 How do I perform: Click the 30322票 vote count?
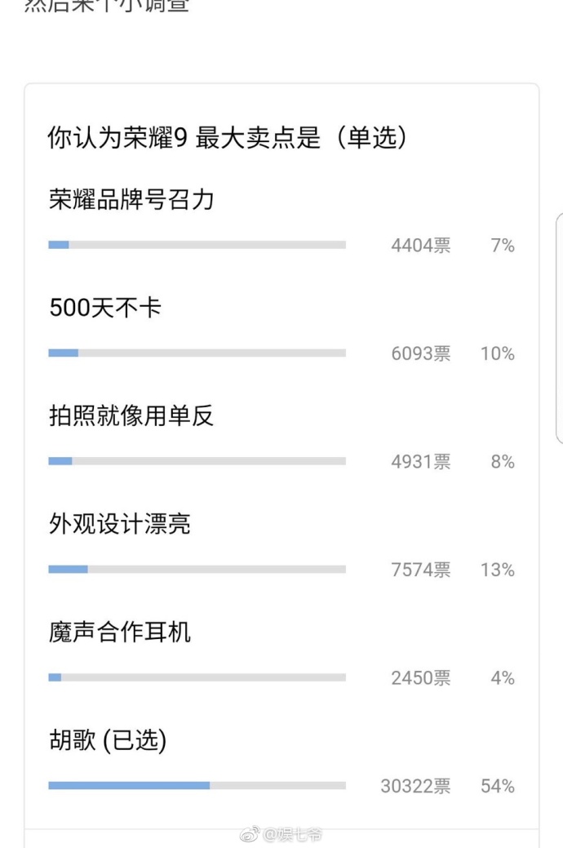pos(415,786)
